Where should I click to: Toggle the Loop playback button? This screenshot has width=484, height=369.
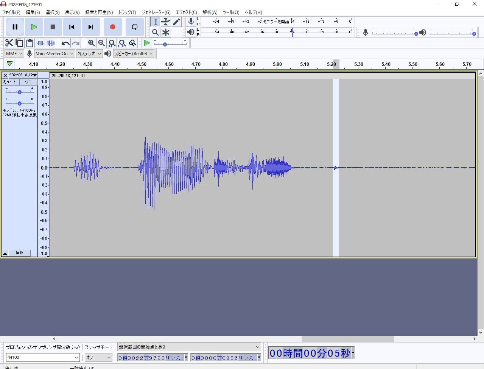coord(134,27)
